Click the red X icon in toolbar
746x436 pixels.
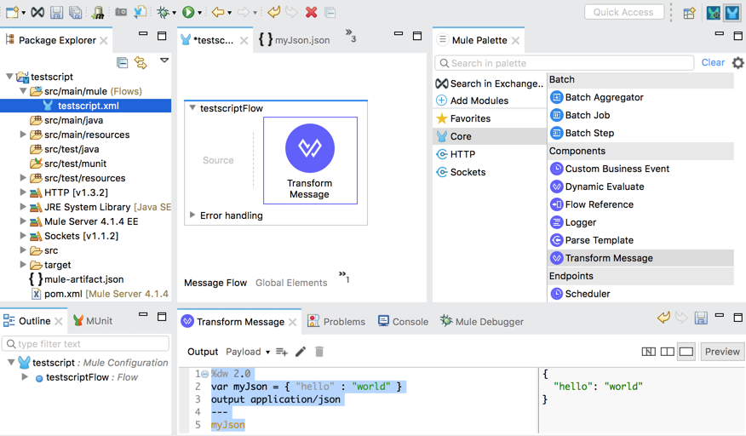point(311,13)
